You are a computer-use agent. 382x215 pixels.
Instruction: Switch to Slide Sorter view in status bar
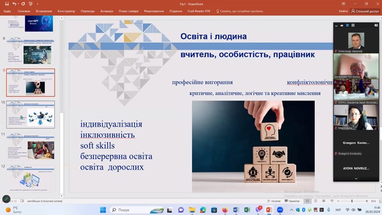(315, 201)
